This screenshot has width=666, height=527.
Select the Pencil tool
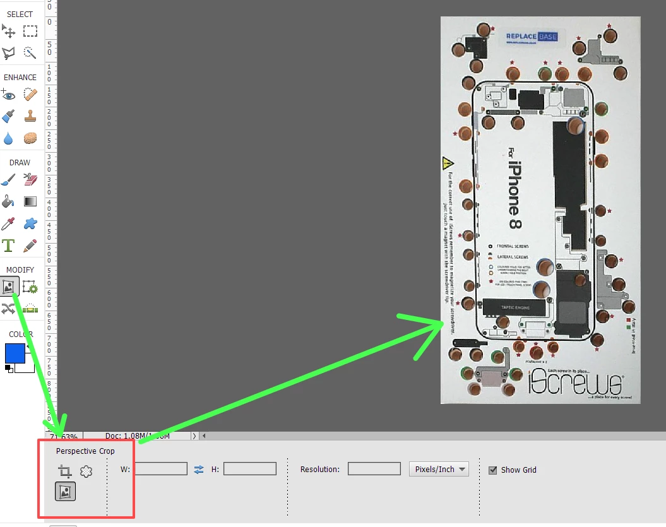(x=30, y=246)
